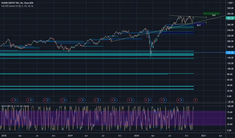Open the August 2020 earnings marker

coord(178,100)
